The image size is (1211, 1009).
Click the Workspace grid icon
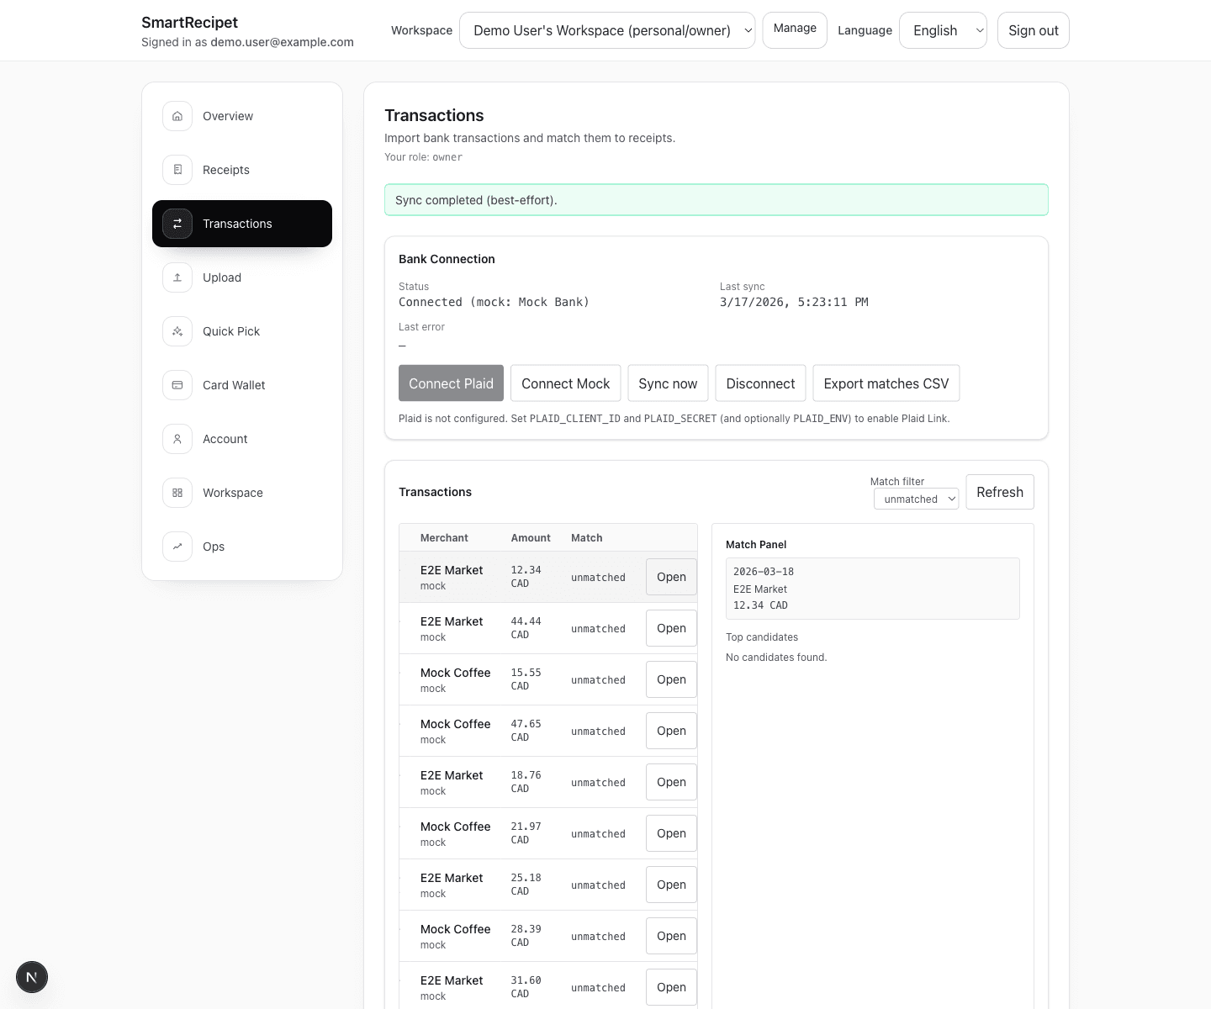(177, 493)
